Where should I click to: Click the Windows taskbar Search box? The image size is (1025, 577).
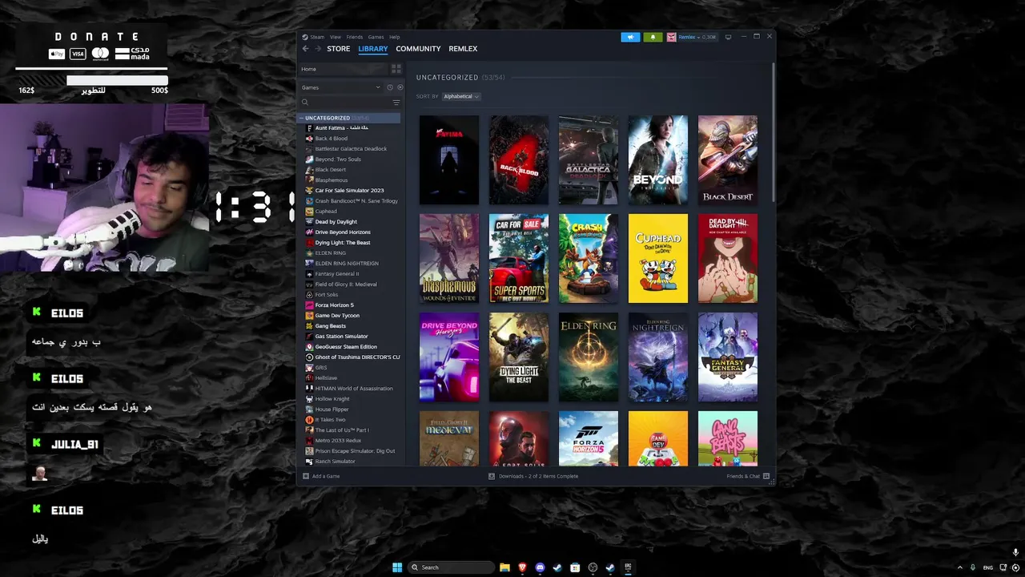(x=451, y=567)
